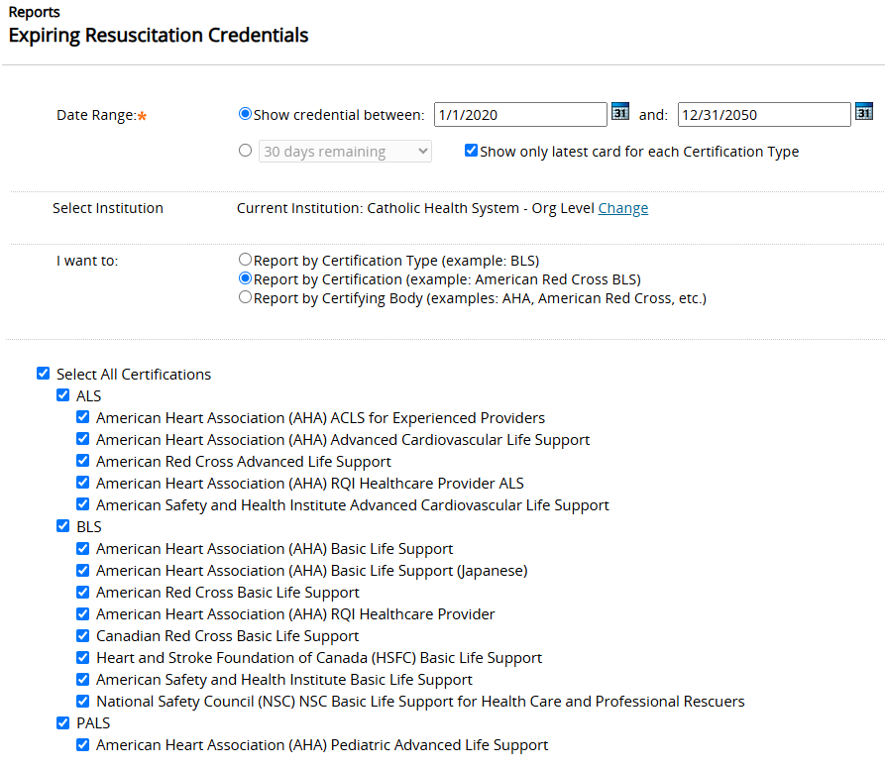The height and width of the screenshot is (770, 885).
Task: Choose Report by Certification Type option
Action: pyautogui.click(x=245, y=259)
